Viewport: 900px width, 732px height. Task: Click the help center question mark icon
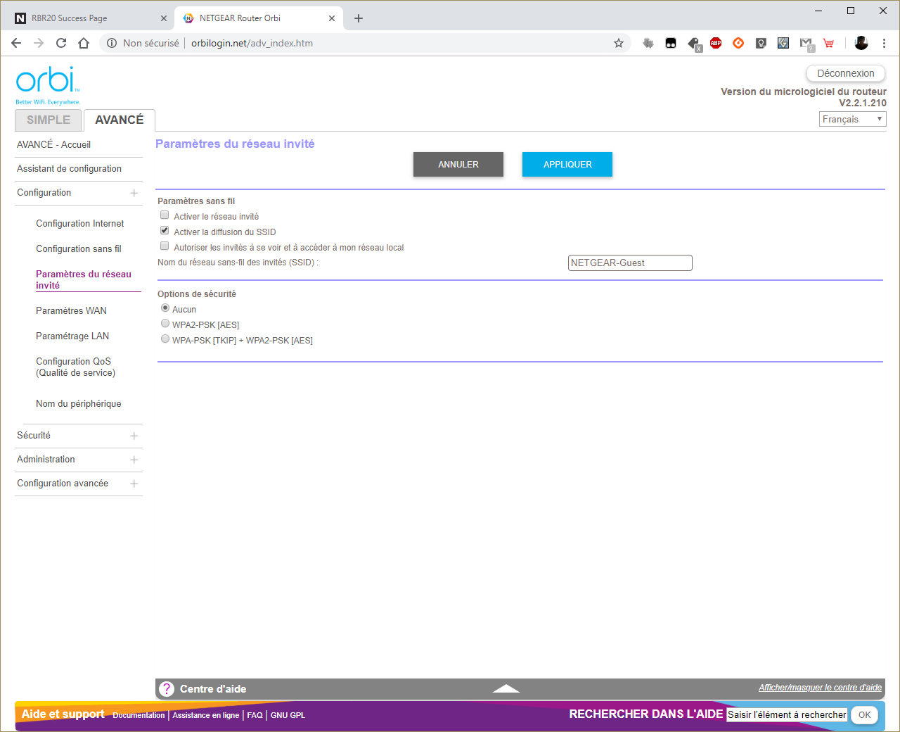[167, 689]
